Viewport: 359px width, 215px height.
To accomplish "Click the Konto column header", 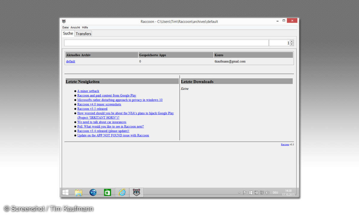I will tap(253, 55).
